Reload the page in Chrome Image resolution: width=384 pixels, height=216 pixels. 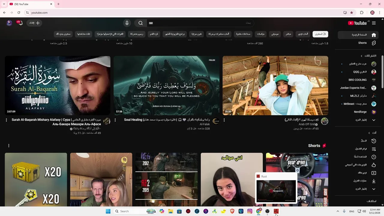coord(19,13)
